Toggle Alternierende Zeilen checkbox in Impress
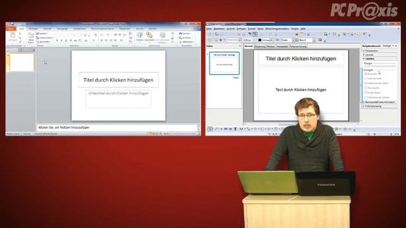The image size is (406, 228). [x=366, y=83]
